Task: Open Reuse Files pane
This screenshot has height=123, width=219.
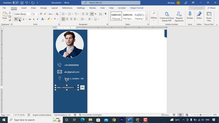Action: point(209,17)
